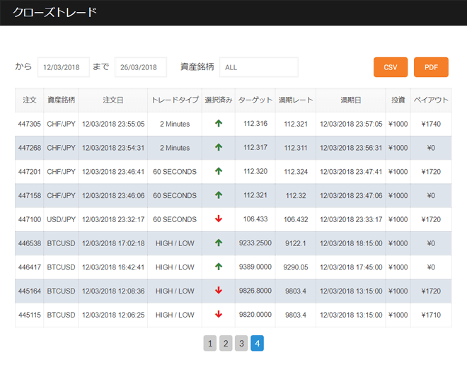Open the 資産銘柄 ALL selector
467x389 pixels.
tap(259, 67)
